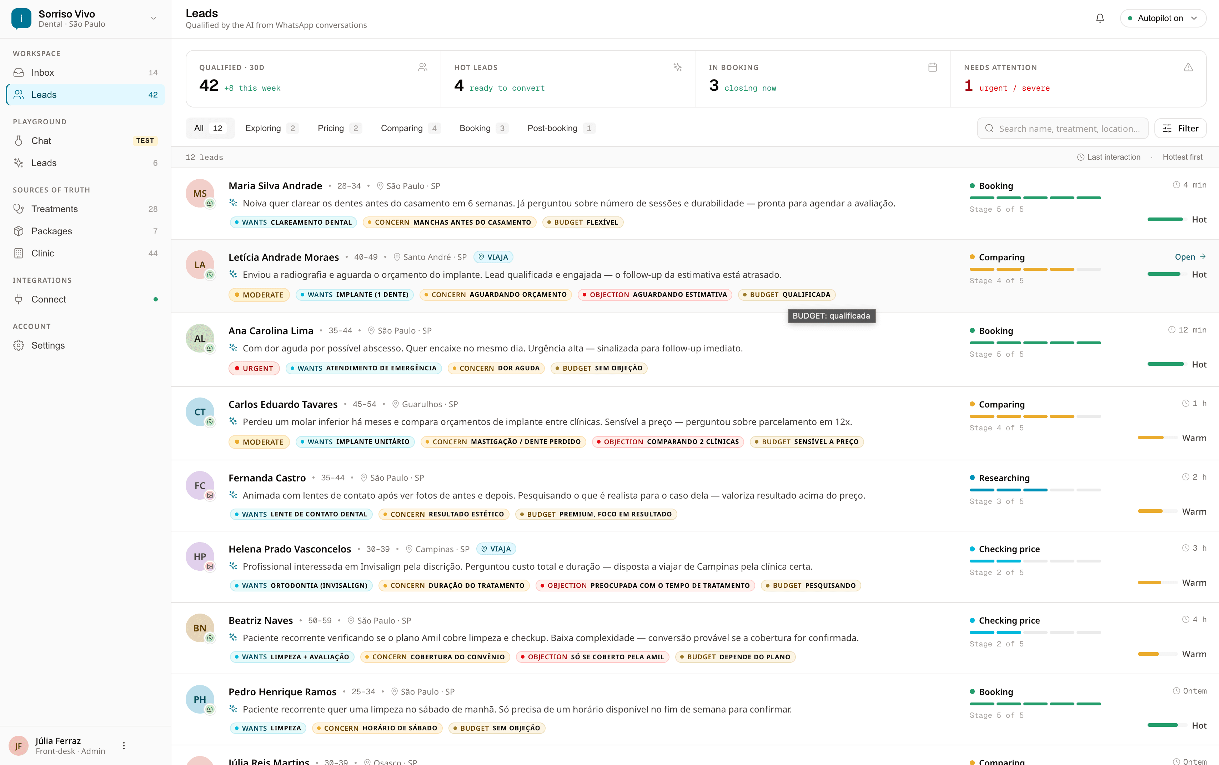This screenshot has height=765, width=1219.
Task: Sort leads by Hottest first
Action: point(1182,157)
